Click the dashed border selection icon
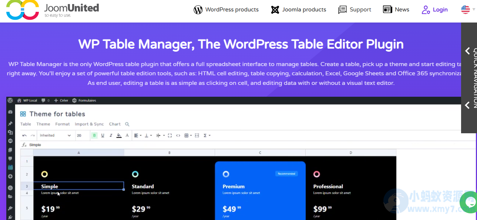The image size is (477, 220). pos(197,135)
